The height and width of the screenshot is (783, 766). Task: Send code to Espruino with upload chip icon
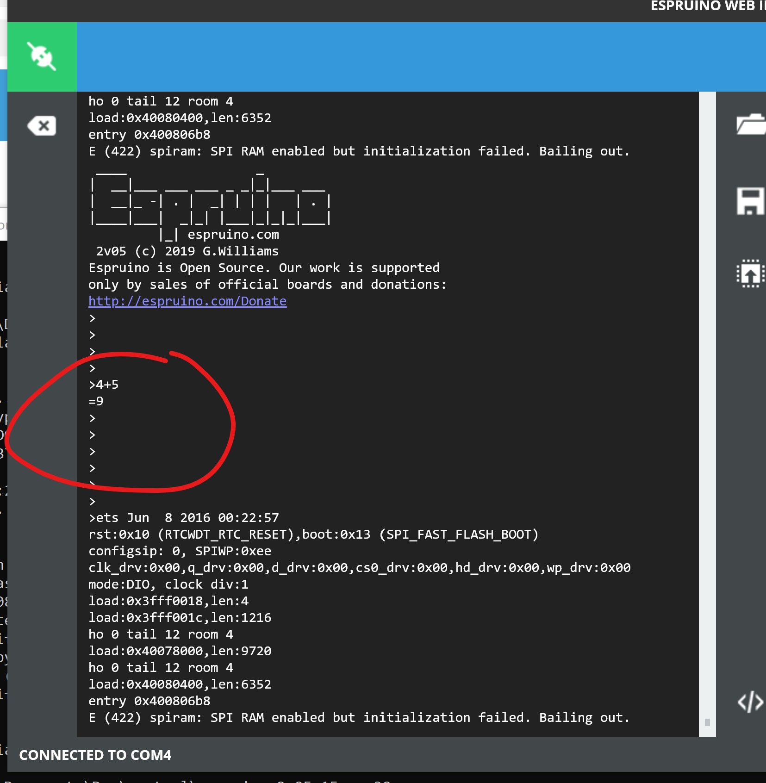750,273
